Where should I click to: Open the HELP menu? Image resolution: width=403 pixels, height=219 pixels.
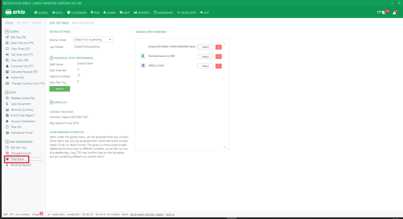click(x=125, y=12)
